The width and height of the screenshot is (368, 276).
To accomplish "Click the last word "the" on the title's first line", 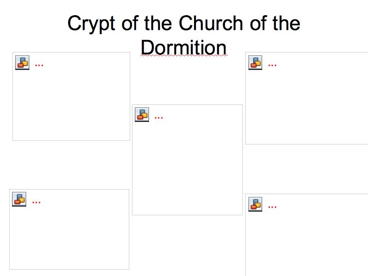I will [x=286, y=23].
